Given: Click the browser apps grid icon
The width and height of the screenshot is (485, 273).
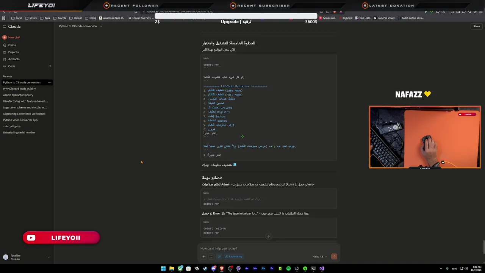Looking at the screenshot, I should (x=4, y=18).
